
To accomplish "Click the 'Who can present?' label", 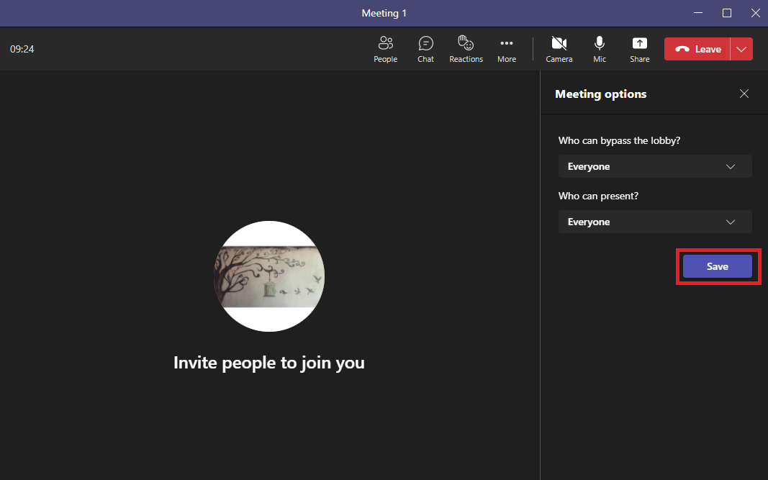I will point(598,196).
